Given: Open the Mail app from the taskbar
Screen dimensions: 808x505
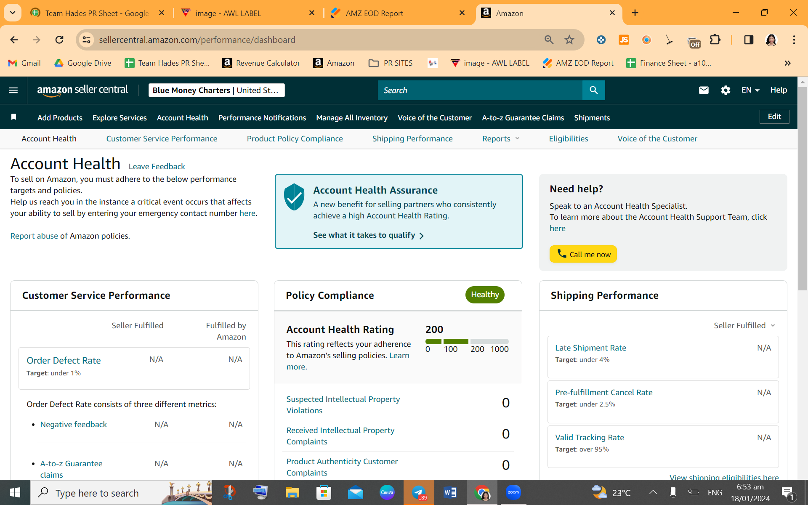Looking at the screenshot, I should 356,492.
